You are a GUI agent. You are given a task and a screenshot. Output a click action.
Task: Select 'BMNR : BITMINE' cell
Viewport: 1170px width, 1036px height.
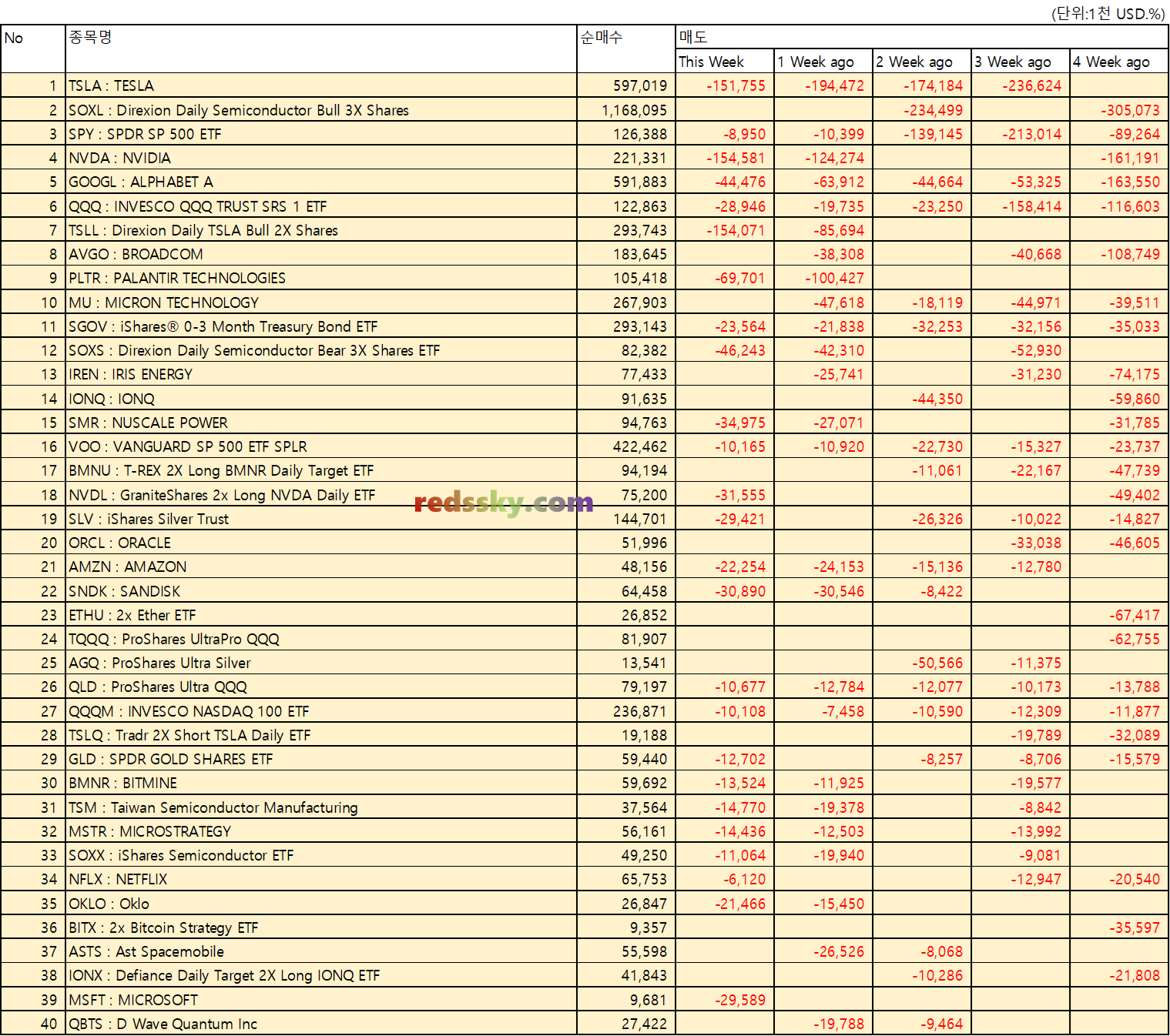[x=321, y=783]
